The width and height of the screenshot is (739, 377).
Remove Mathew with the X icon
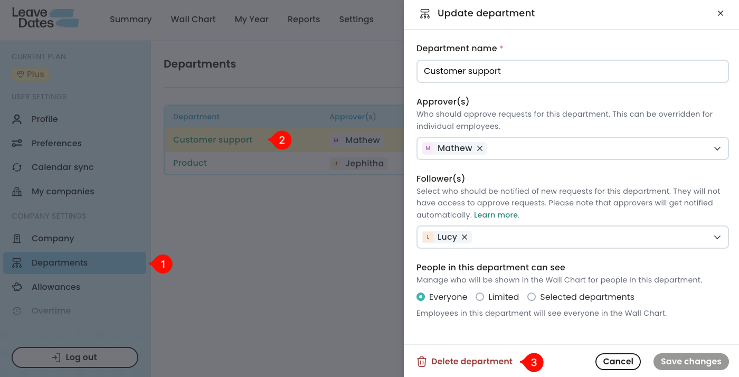(x=480, y=148)
